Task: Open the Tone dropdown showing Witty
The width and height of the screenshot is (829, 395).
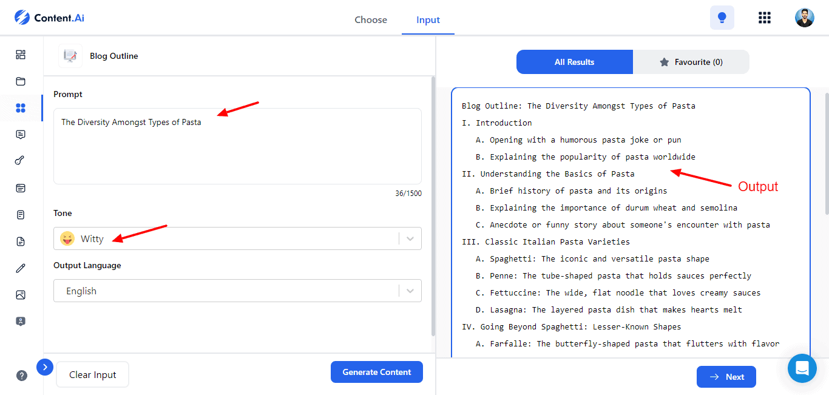Action: pyautogui.click(x=237, y=238)
